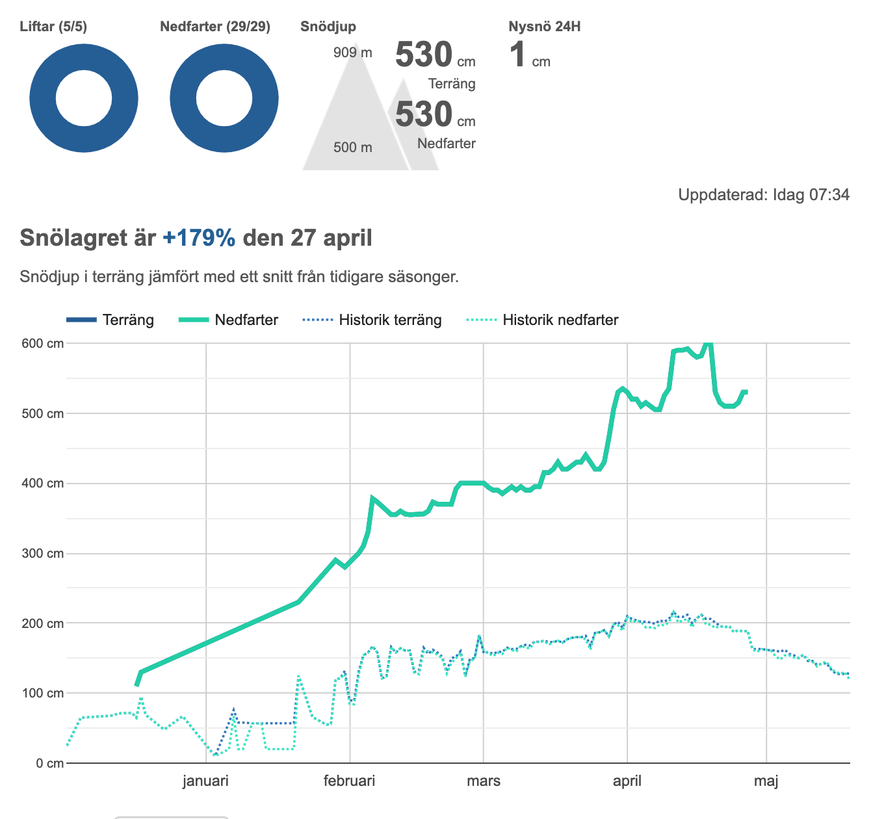
Task: Click the dotted blue Historik terräng swatch
Action: coord(318,320)
